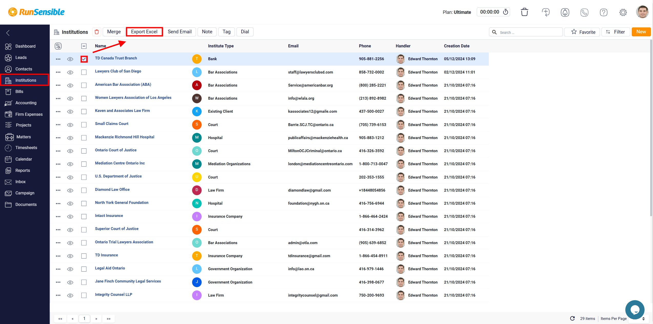653x324 pixels.
Task: Check the TD Insurance checkbox
Action: 84,256
